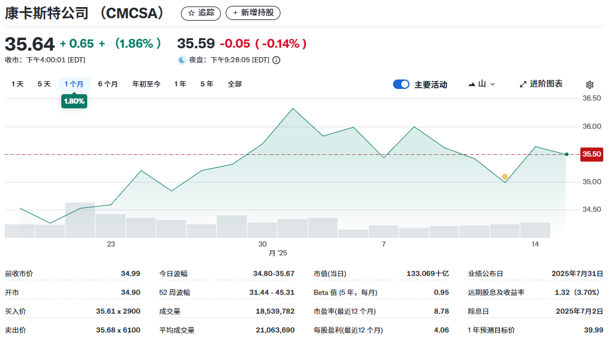Click the red 35.50 price label
Viewport: 611px width, 338px height.
pyautogui.click(x=592, y=154)
